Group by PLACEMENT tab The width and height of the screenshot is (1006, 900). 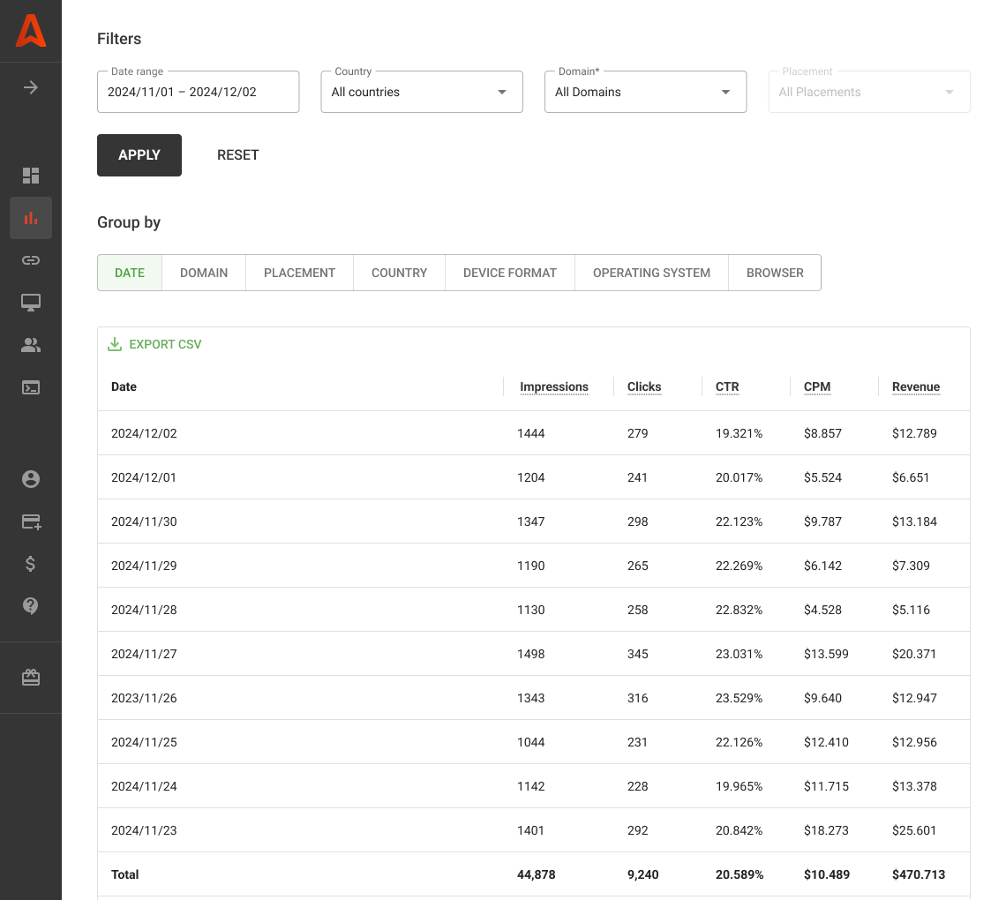click(x=300, y=273)
